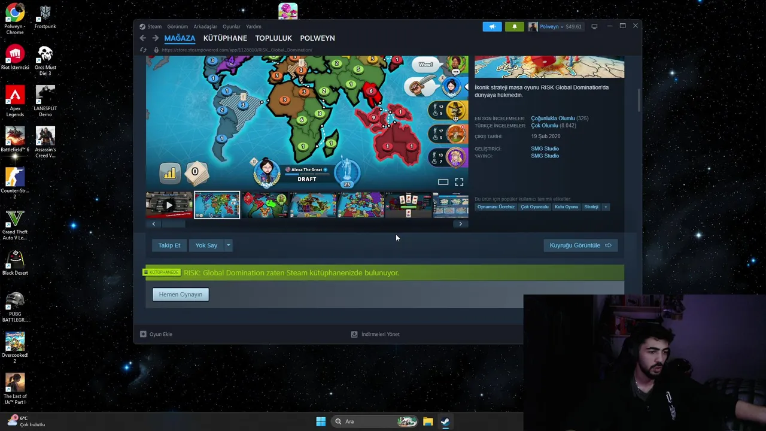Switch to the KÜTÜPHANE tab
Viewport: 766px width, 431px height.
(225, 38)
